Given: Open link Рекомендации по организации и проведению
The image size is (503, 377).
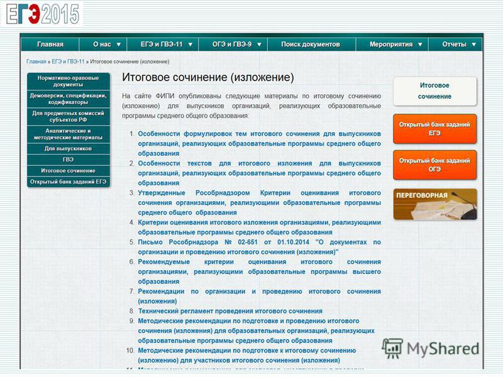Looking at the screenshot, I should click(x=259, y=296).
